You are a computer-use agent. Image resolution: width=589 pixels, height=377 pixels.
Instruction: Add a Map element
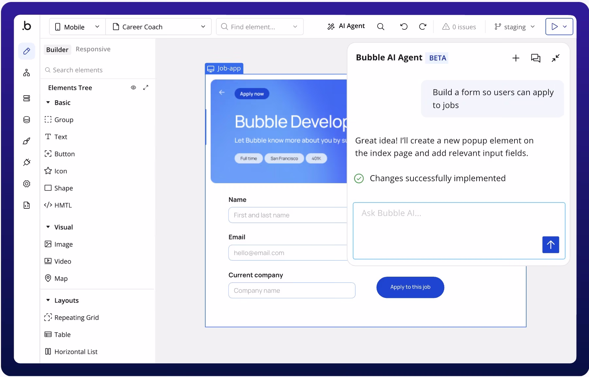pyautogui.click(x=56, y=278)
